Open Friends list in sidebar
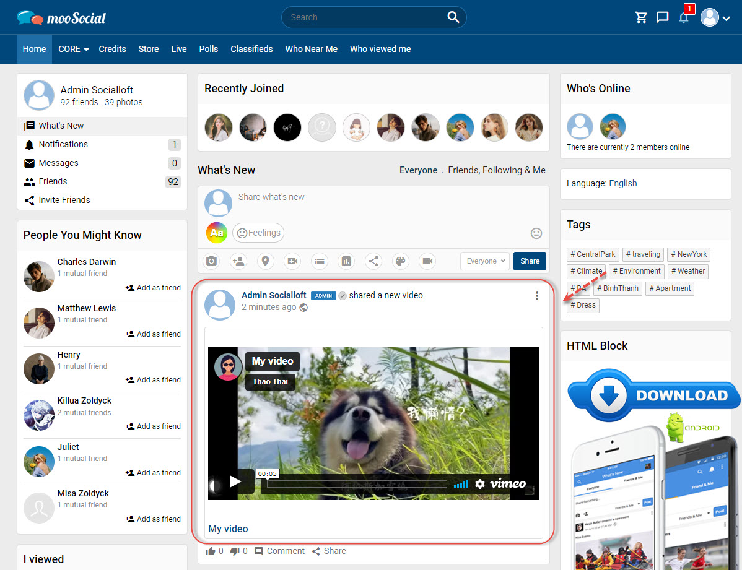Viewport: 742px width, 570px height. coord(102,181)
